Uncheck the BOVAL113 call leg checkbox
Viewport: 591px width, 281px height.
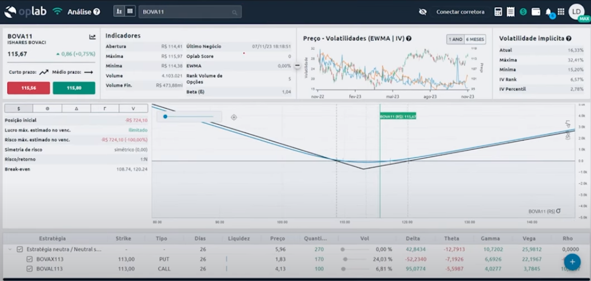click(30, 268)
